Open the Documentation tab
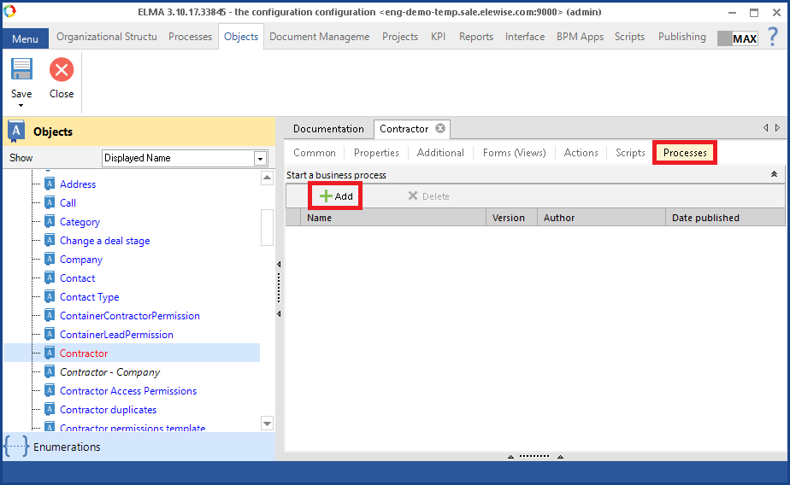This screenshot has width=790, height=485. tap(328, 129)
